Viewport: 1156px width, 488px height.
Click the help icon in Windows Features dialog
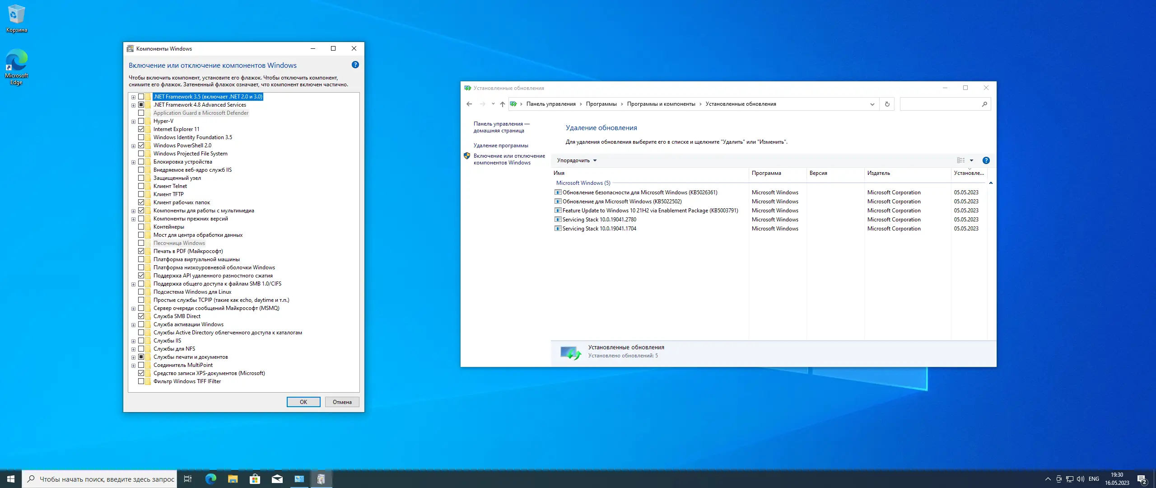click(355, 65)
